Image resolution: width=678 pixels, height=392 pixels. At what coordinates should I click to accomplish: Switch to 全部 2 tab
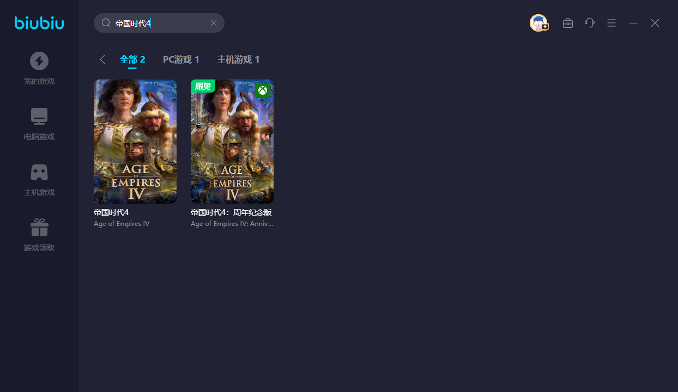(132, 59)
